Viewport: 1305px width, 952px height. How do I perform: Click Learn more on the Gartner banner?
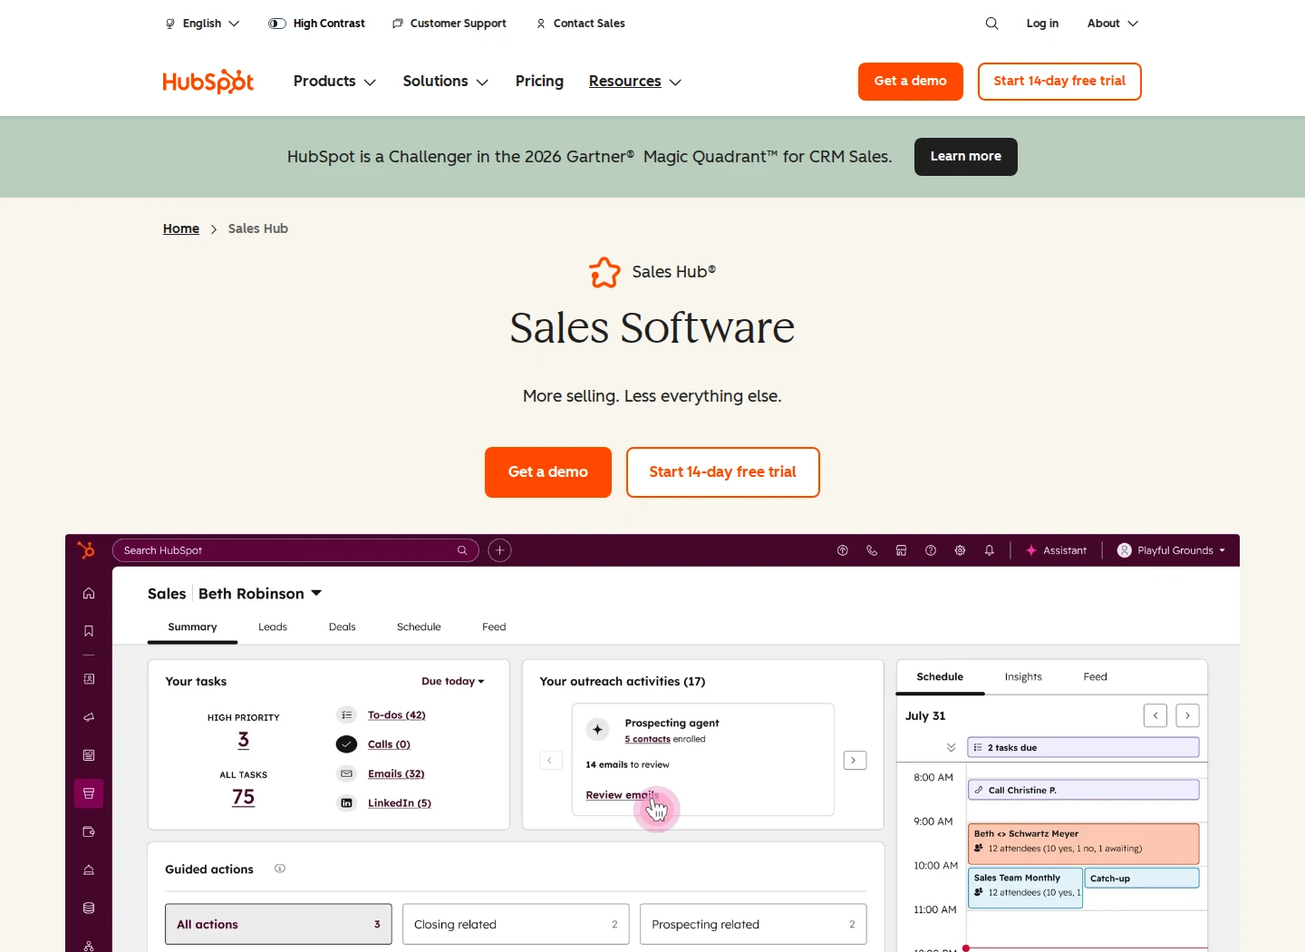coord(966,157)
